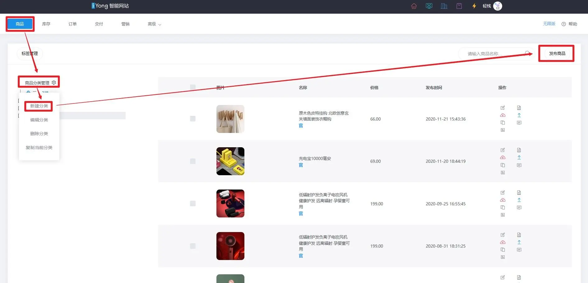The height and width of the screenshot is (283, 588).
Task: Open 标签管理 tag management
Action: 30,53
